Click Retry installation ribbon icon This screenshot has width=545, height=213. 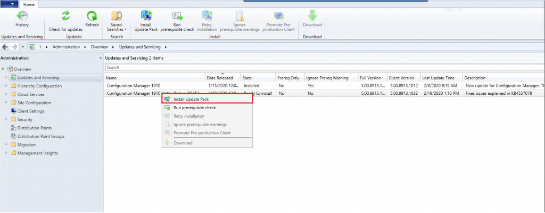207,21
